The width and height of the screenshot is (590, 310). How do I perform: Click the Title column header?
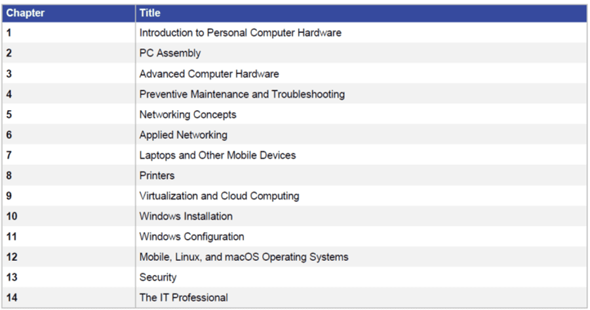point(150,13)
